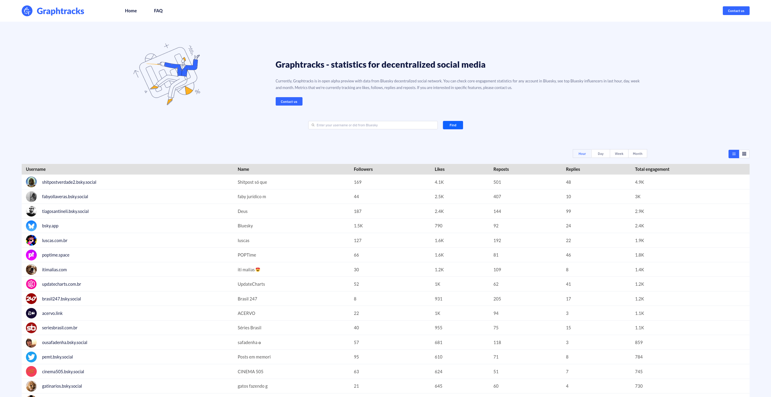Select the Hour time range tab

582,154
